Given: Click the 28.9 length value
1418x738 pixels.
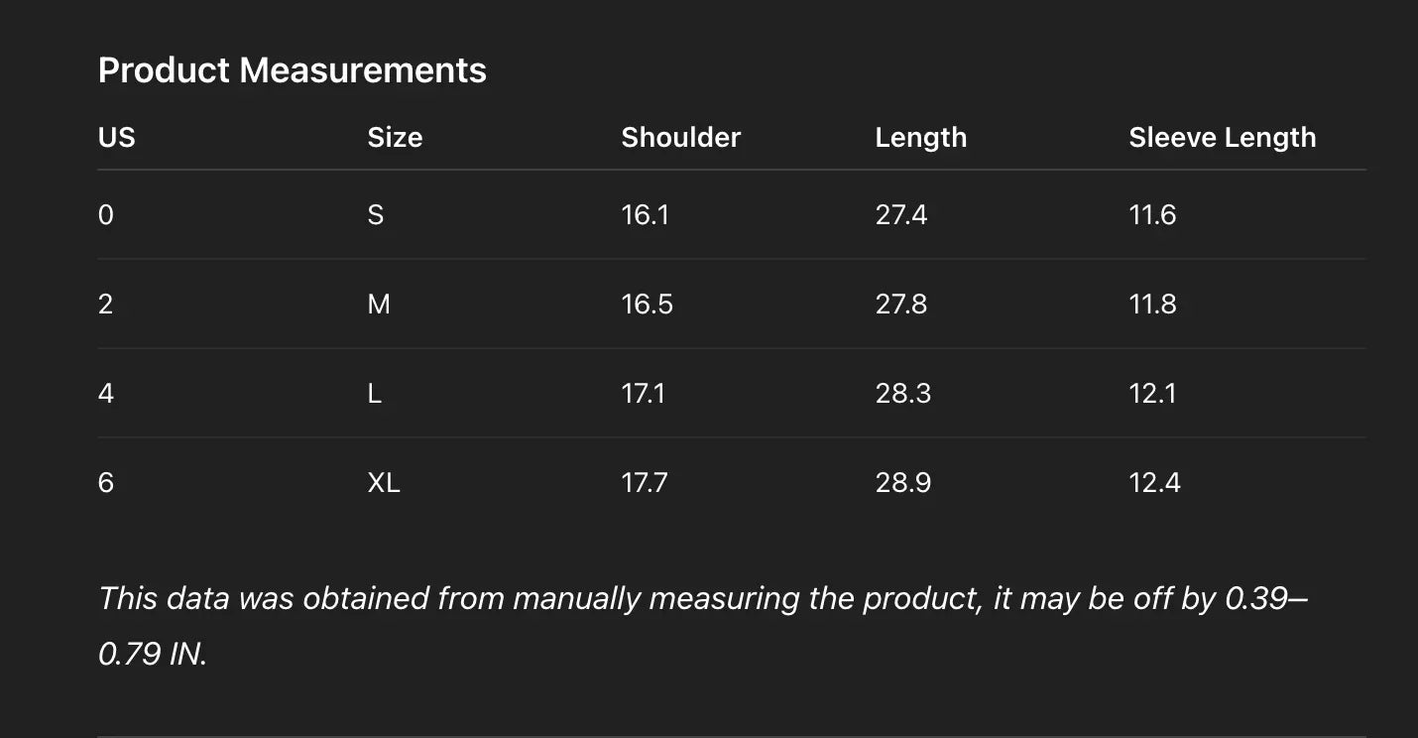Looking at the screenshot, I should 902,482.
